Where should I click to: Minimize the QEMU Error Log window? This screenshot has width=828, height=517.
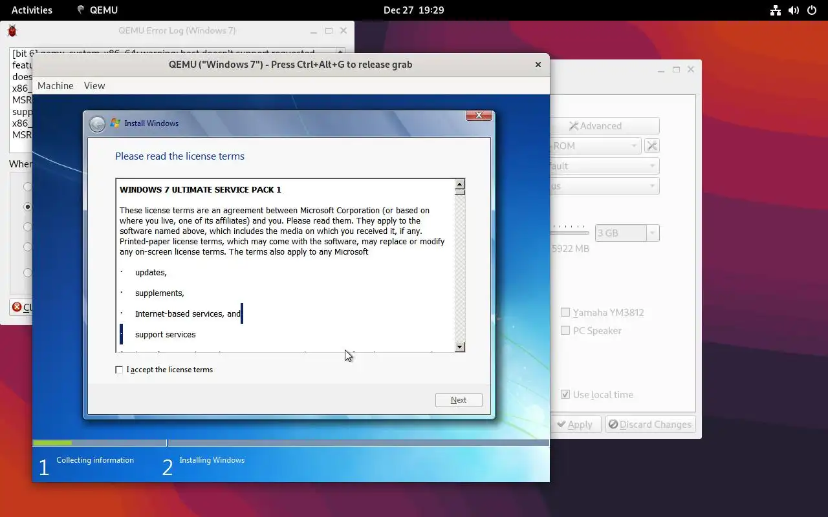click(313, 30)
